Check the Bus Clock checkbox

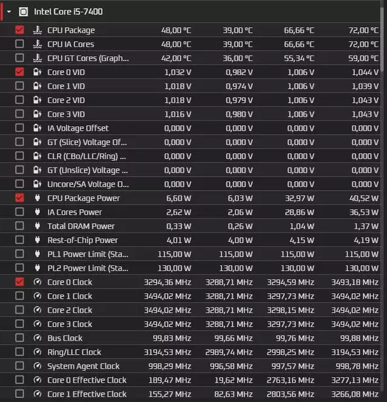point(19,338)
